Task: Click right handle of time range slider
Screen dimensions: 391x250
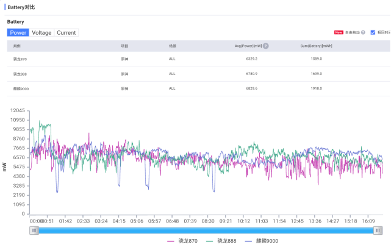Action: [x=378, y=230]
